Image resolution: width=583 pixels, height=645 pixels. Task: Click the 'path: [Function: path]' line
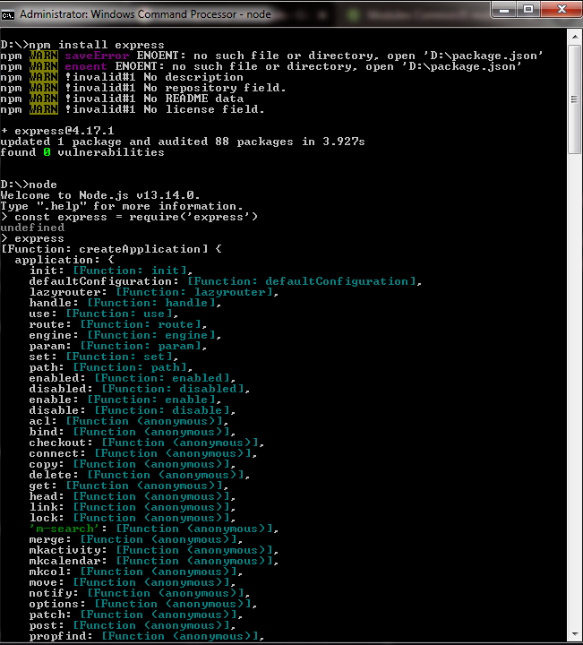tap(111, 367)
